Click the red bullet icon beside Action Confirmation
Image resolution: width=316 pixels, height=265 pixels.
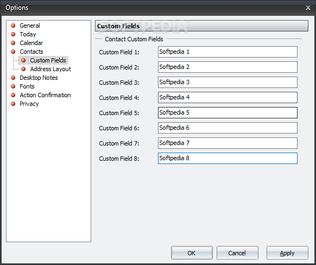13,95
